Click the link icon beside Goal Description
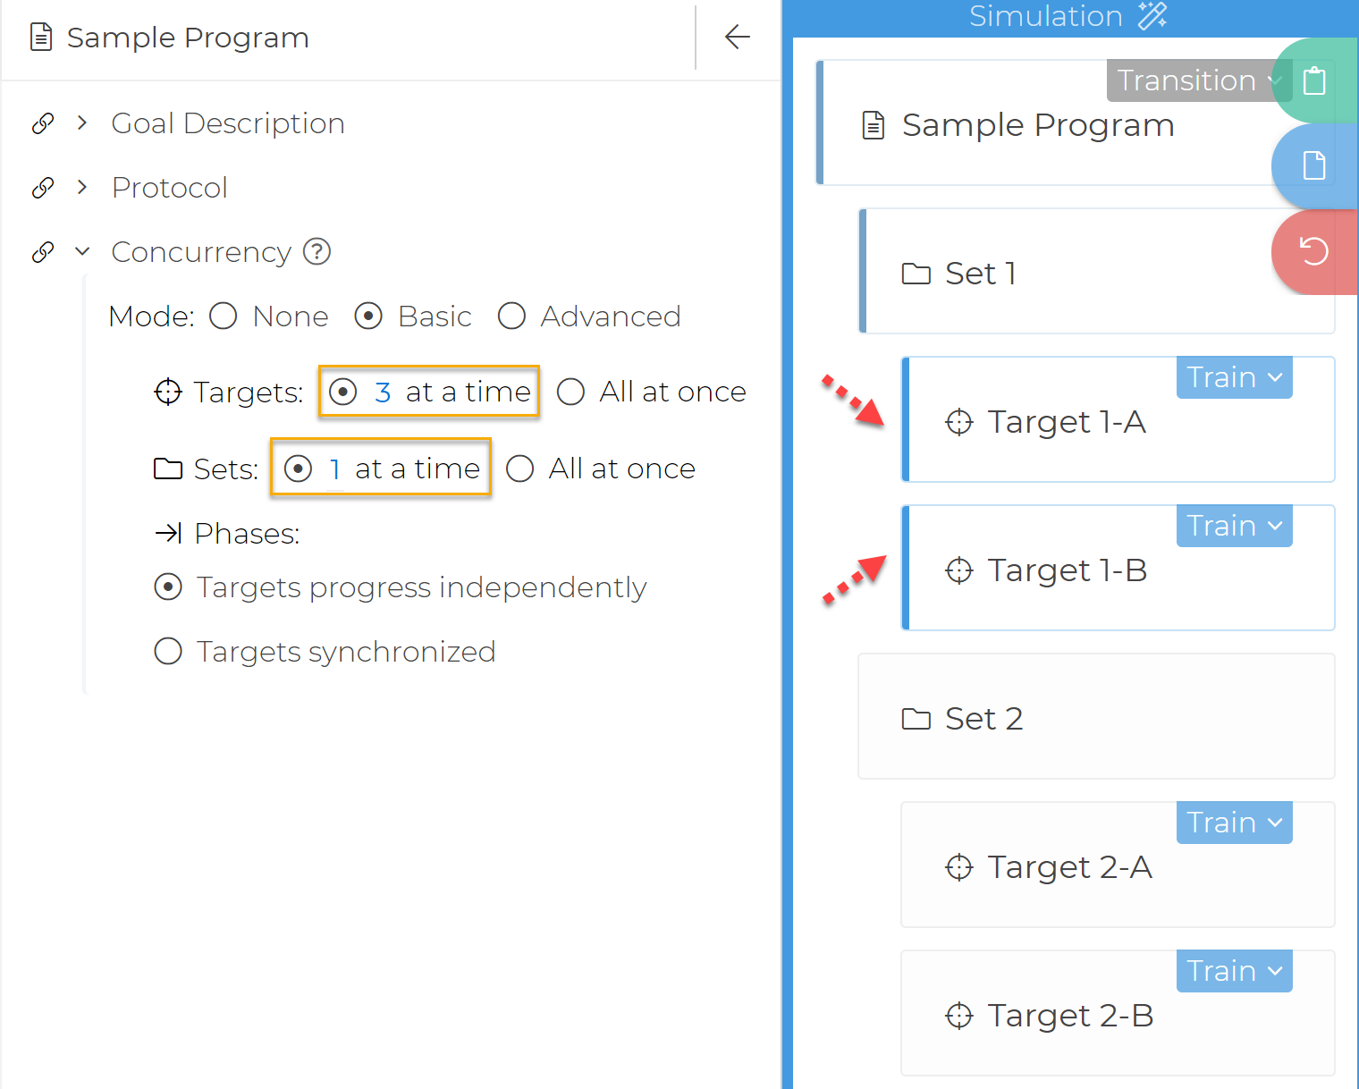1359x1089 pixels. click(43, 123)
